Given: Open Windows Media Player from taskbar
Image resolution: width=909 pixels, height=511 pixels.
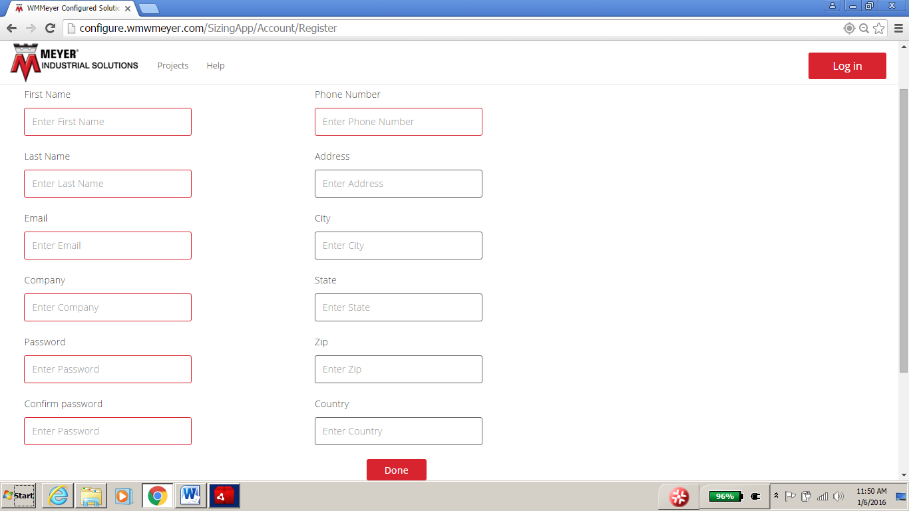Looking at the screenshot, I should 124,496.
